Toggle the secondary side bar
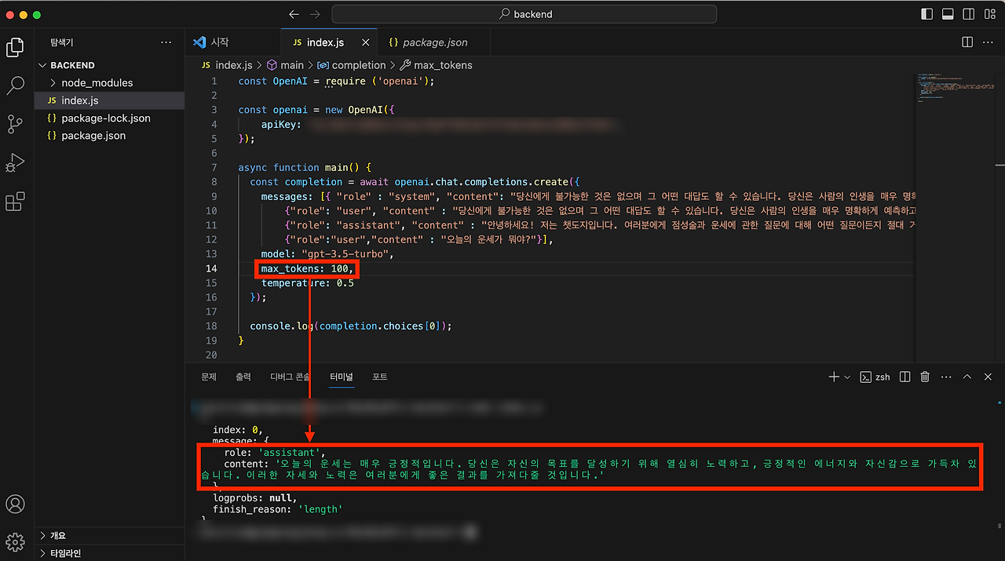This screenshot has width=1005, height=561. [x=969, y=13]
